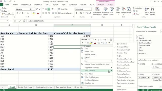Check the Case Id field checkbox

click(x=137, y=38)
